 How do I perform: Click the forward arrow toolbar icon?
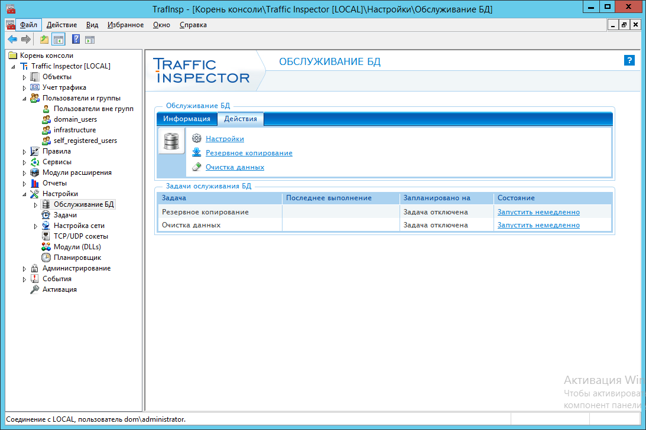point(26,40)
